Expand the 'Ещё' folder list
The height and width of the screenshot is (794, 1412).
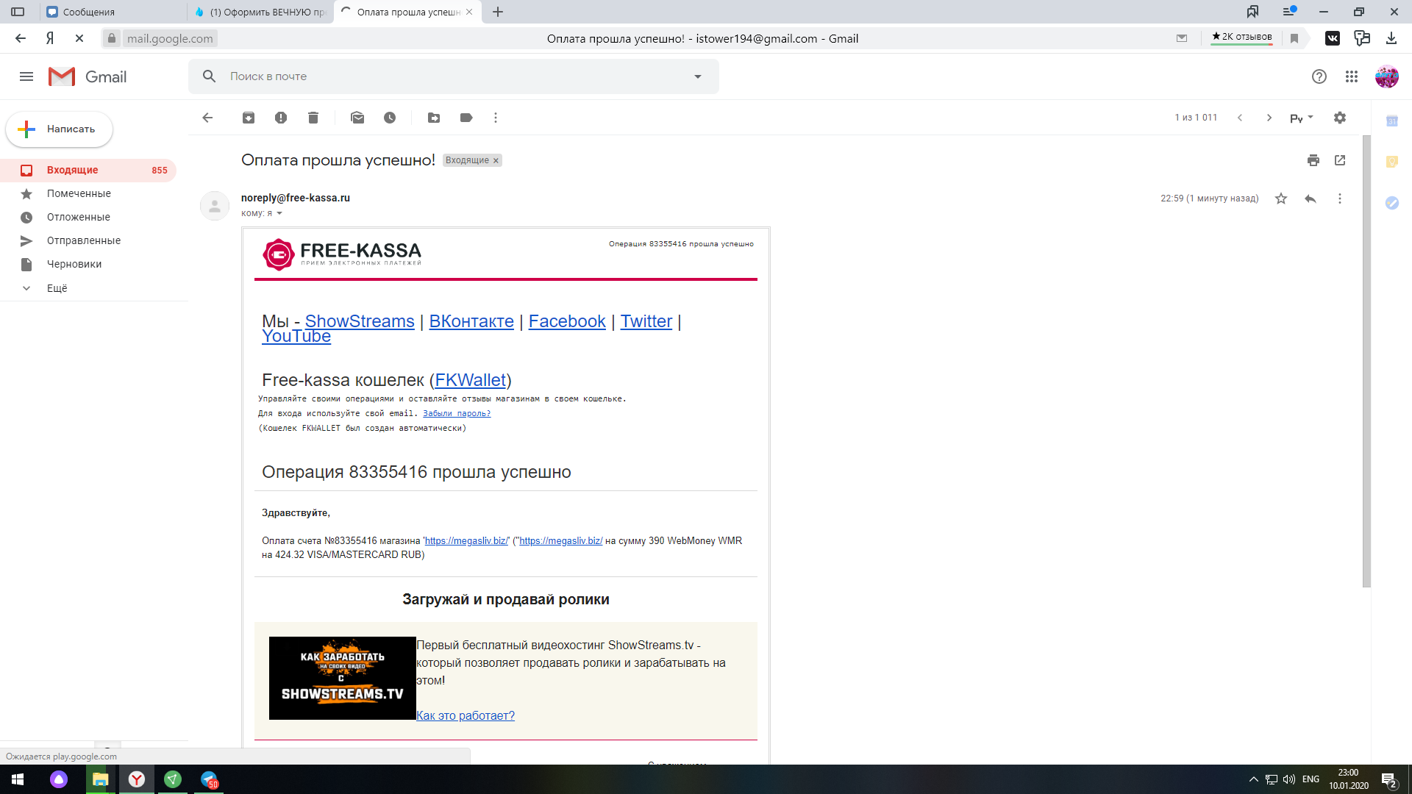[x=57, y=288]
